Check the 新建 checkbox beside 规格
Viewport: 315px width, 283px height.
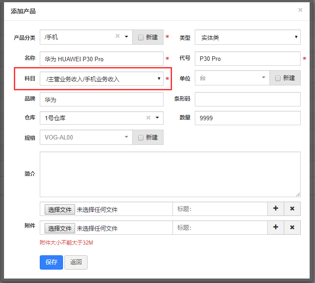pyautogui.click(x=141, y=138)
